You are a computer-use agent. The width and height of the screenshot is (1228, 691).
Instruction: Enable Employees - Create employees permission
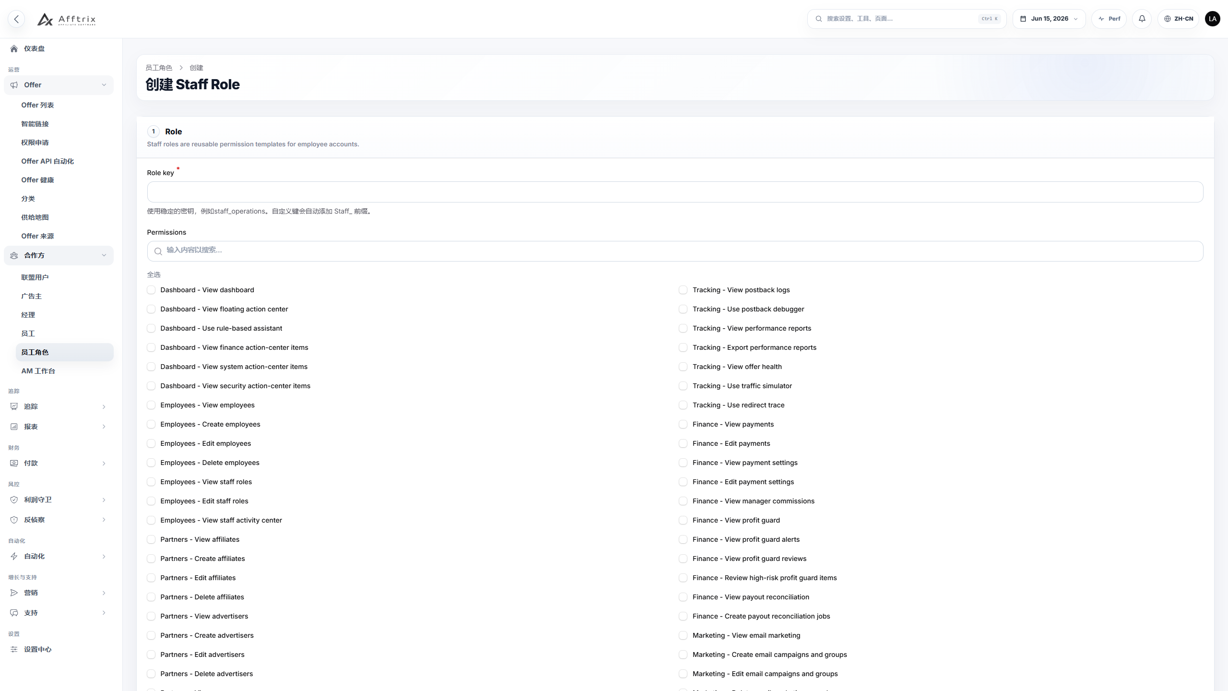coord(151,424)
